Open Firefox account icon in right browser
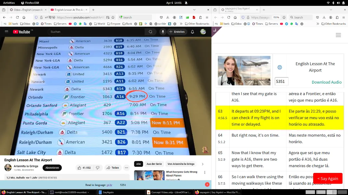Viewport: 348px width, 195px height. tap(330, 17)
